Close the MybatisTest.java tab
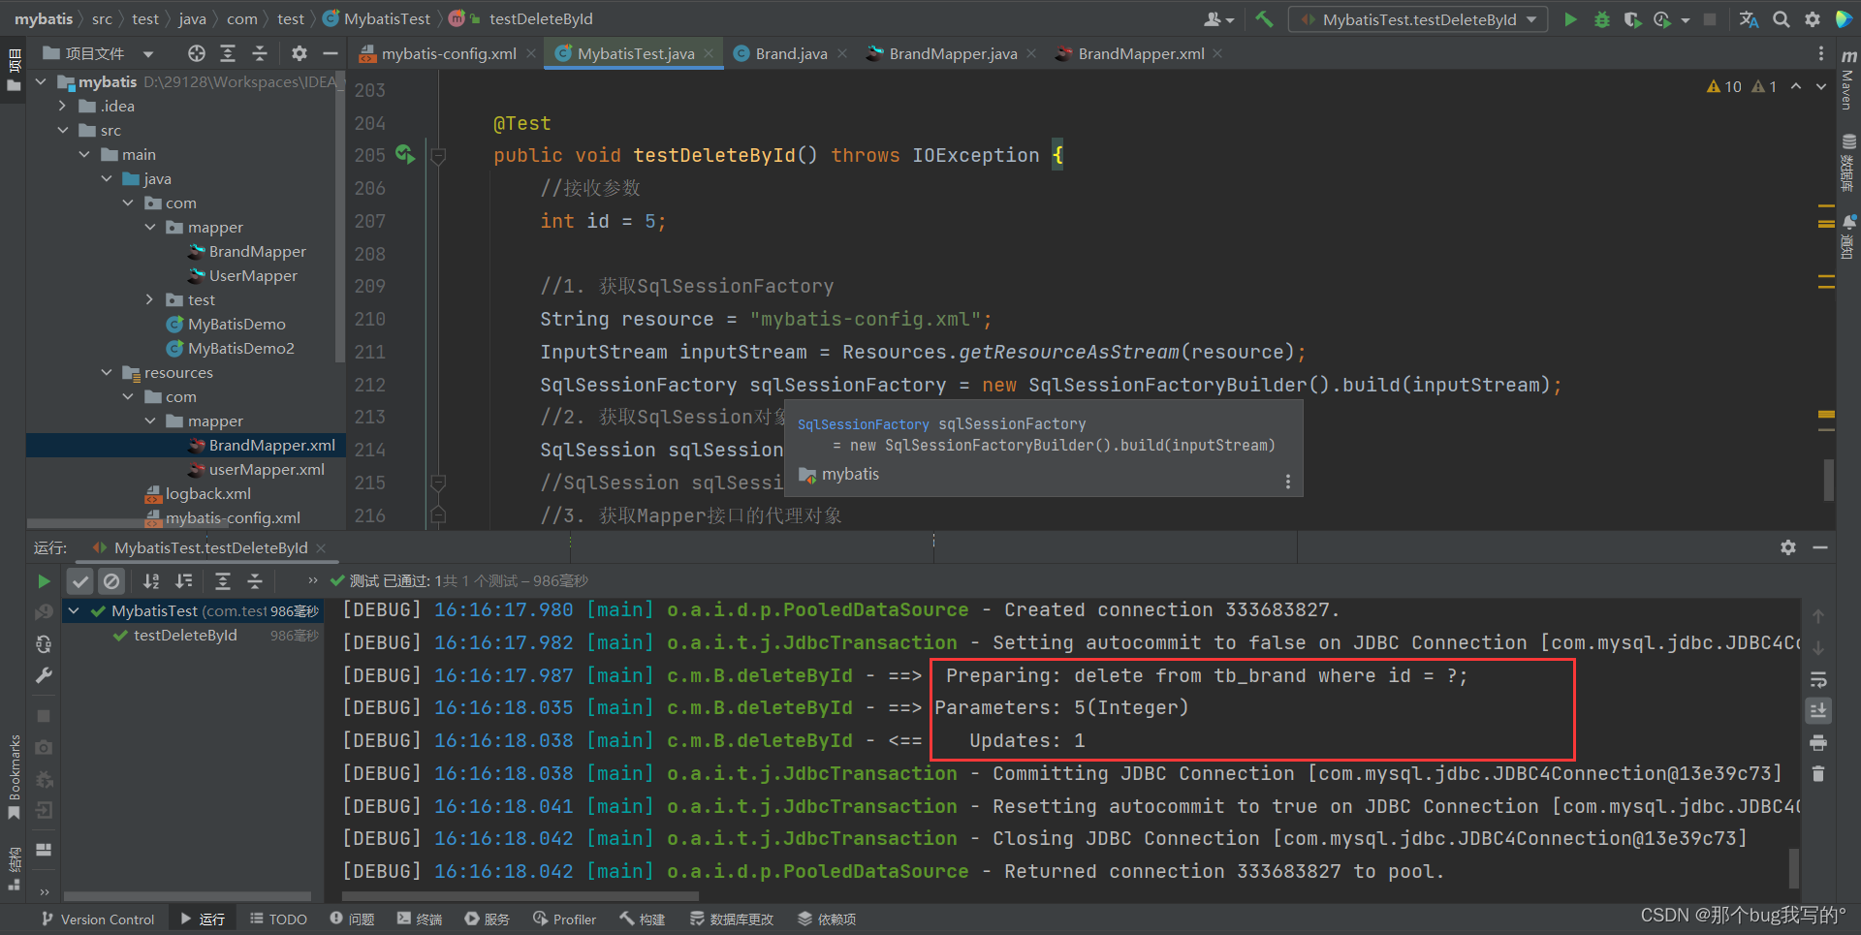 (x=709, y=53)
